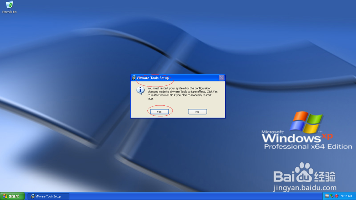Image resolution: width=356 pixels, height=200 pixels.
Task: Open the red Security Center shield icon
Action: pyautogui.click(x=336, y=196)
